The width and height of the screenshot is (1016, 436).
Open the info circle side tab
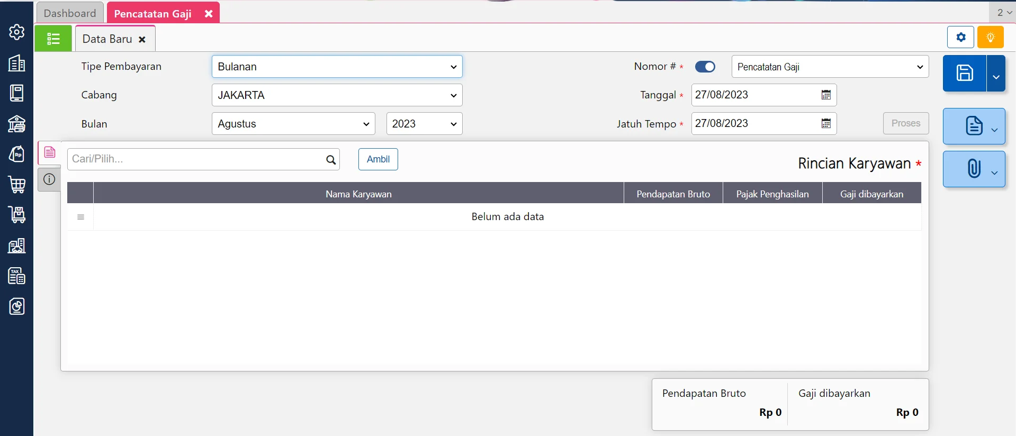click(49, 179)
